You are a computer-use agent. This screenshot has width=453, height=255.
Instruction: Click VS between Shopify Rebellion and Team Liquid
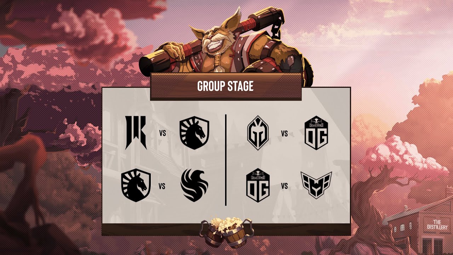[162, 134]
